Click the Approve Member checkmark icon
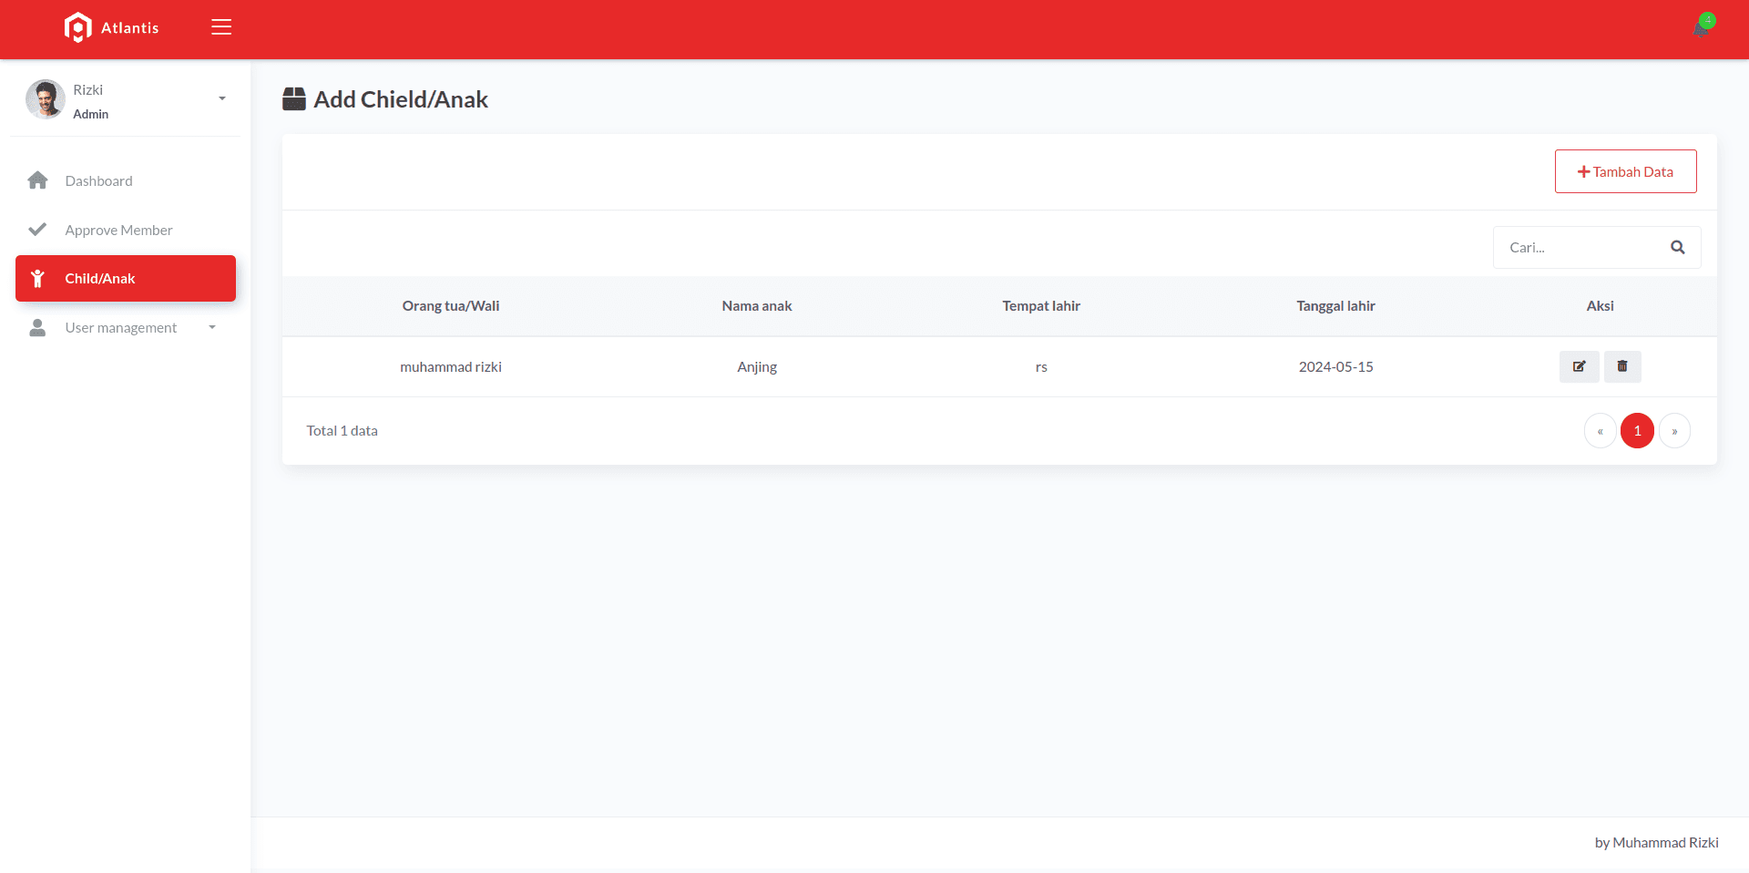1749x873 pixels. (37, 230)
